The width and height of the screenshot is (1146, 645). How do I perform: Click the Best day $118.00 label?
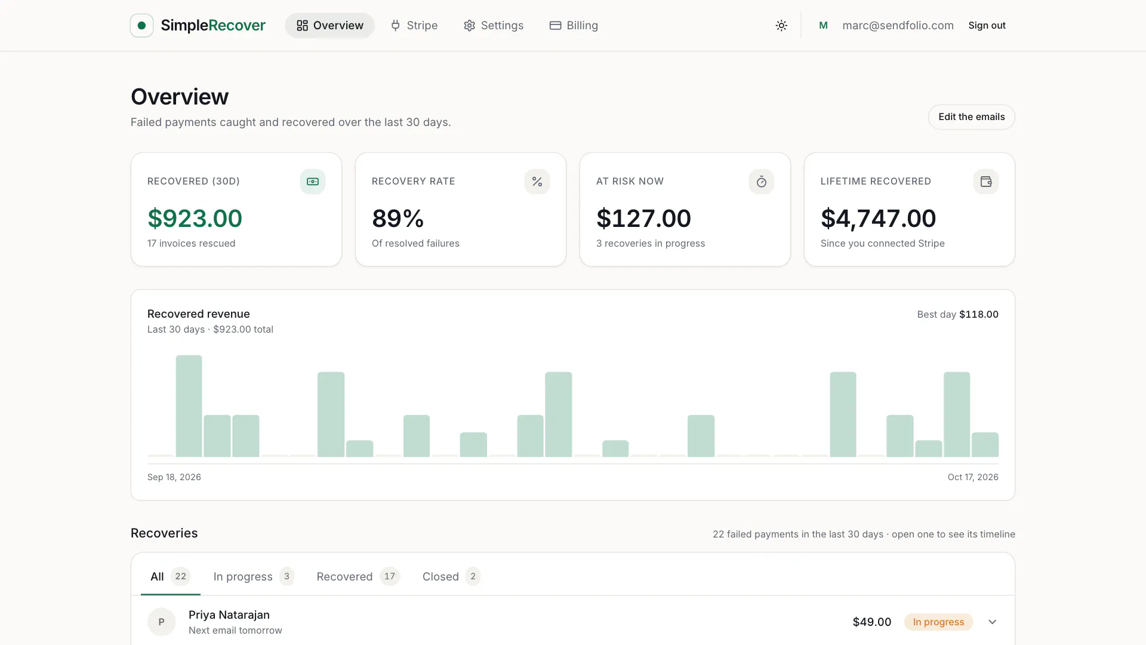957,314
